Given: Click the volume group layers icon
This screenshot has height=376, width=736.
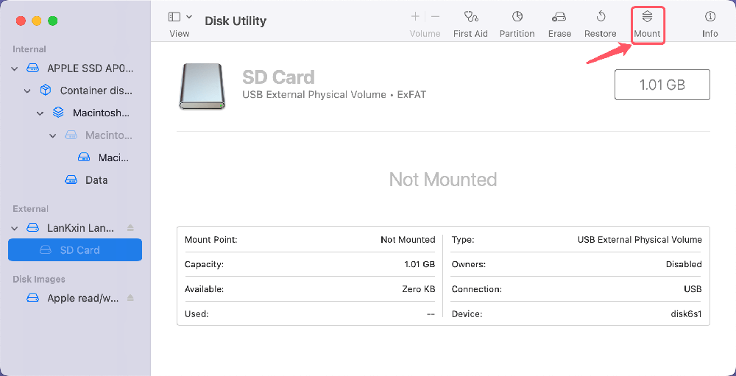Looking at the screenshot, I should (57, 113).
